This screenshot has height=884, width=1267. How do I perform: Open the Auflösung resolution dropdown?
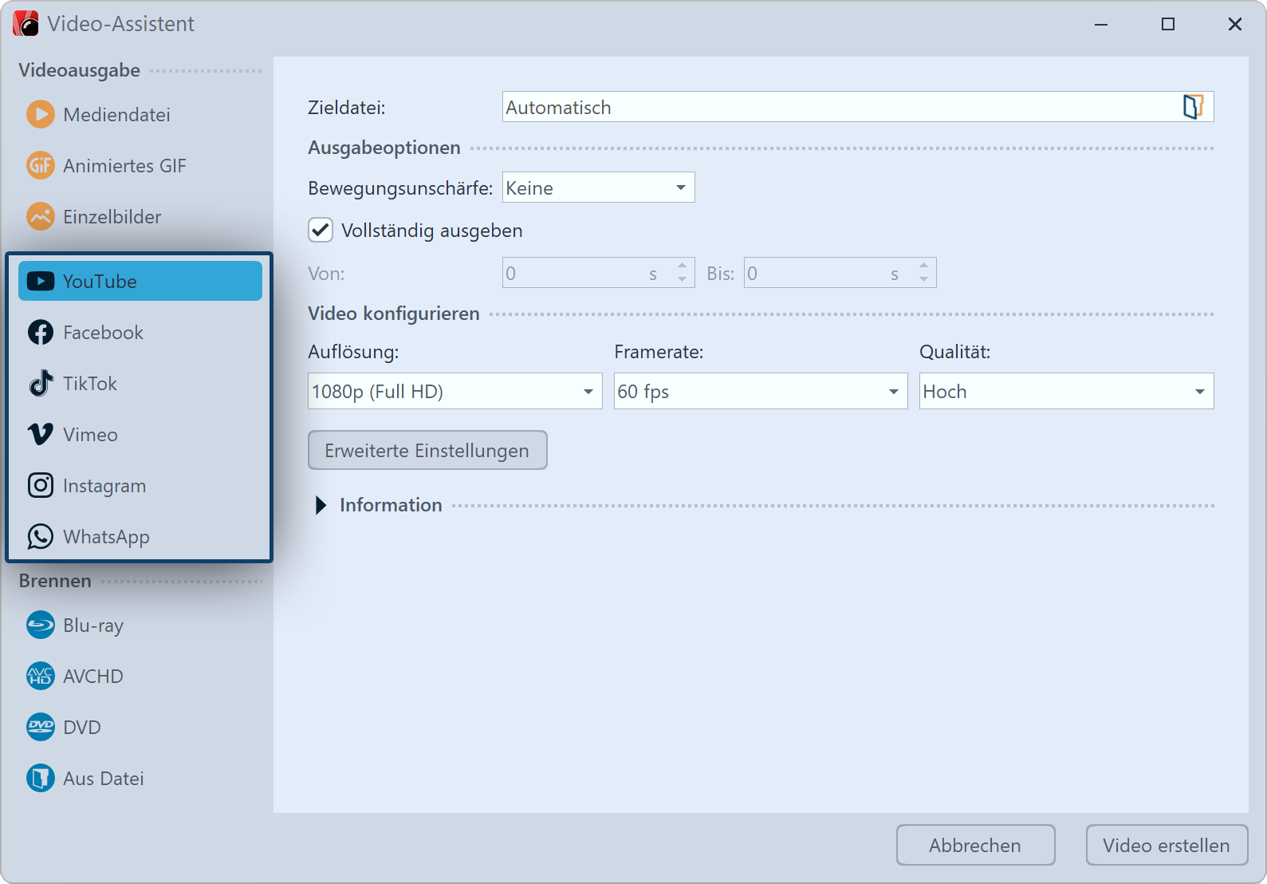[454, 392]
